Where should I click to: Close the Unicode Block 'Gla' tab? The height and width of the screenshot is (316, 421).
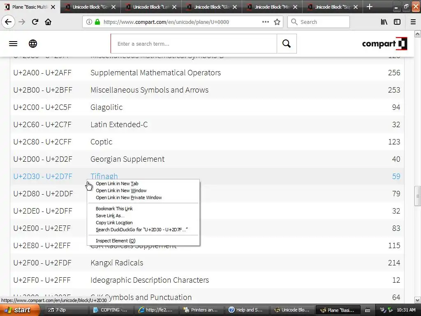pos(235,7)
